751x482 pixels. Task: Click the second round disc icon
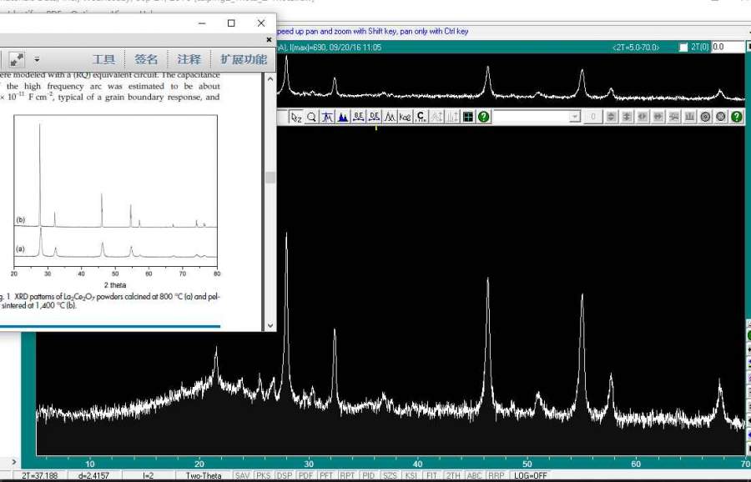tap(721, 116)
